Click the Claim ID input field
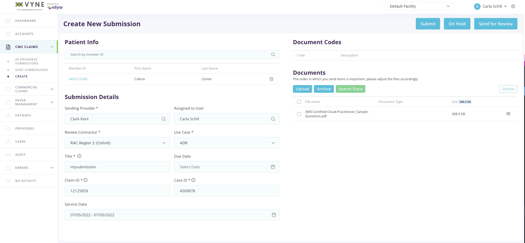525x243 pixels. (117, 191)
